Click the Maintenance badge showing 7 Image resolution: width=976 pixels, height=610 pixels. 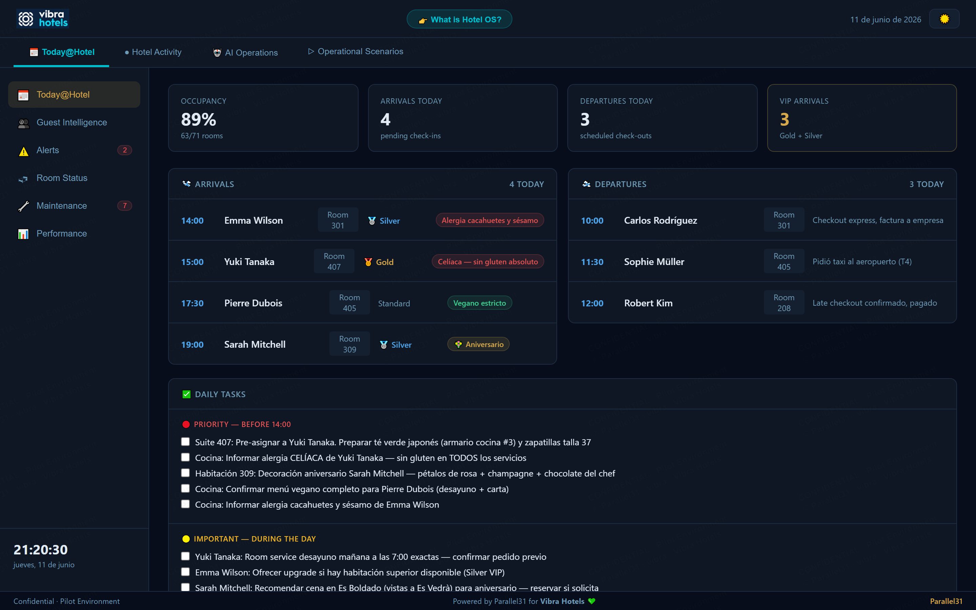[x=125, y=206]
